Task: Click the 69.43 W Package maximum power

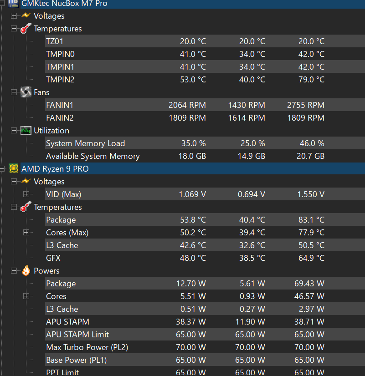Action: [x=309, y=284]
